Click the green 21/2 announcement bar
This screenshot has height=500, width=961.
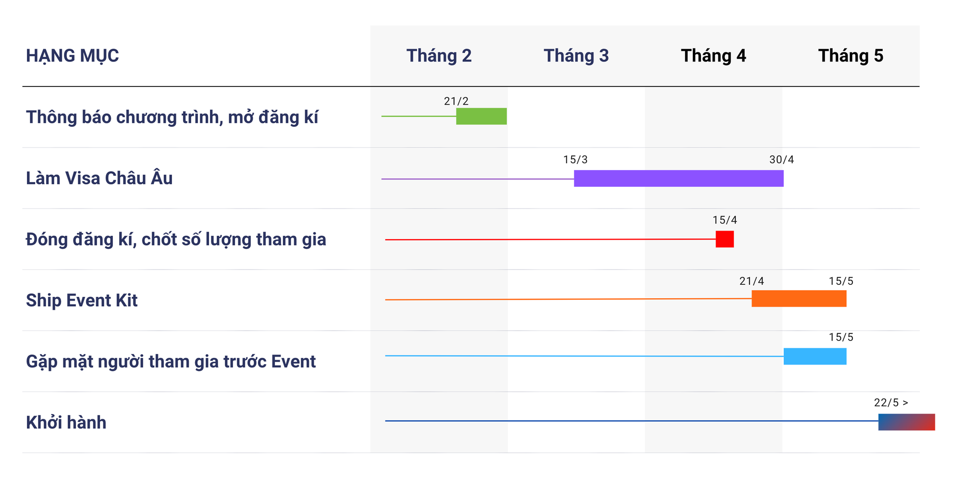pyautogui.click(x=481, y=116)
